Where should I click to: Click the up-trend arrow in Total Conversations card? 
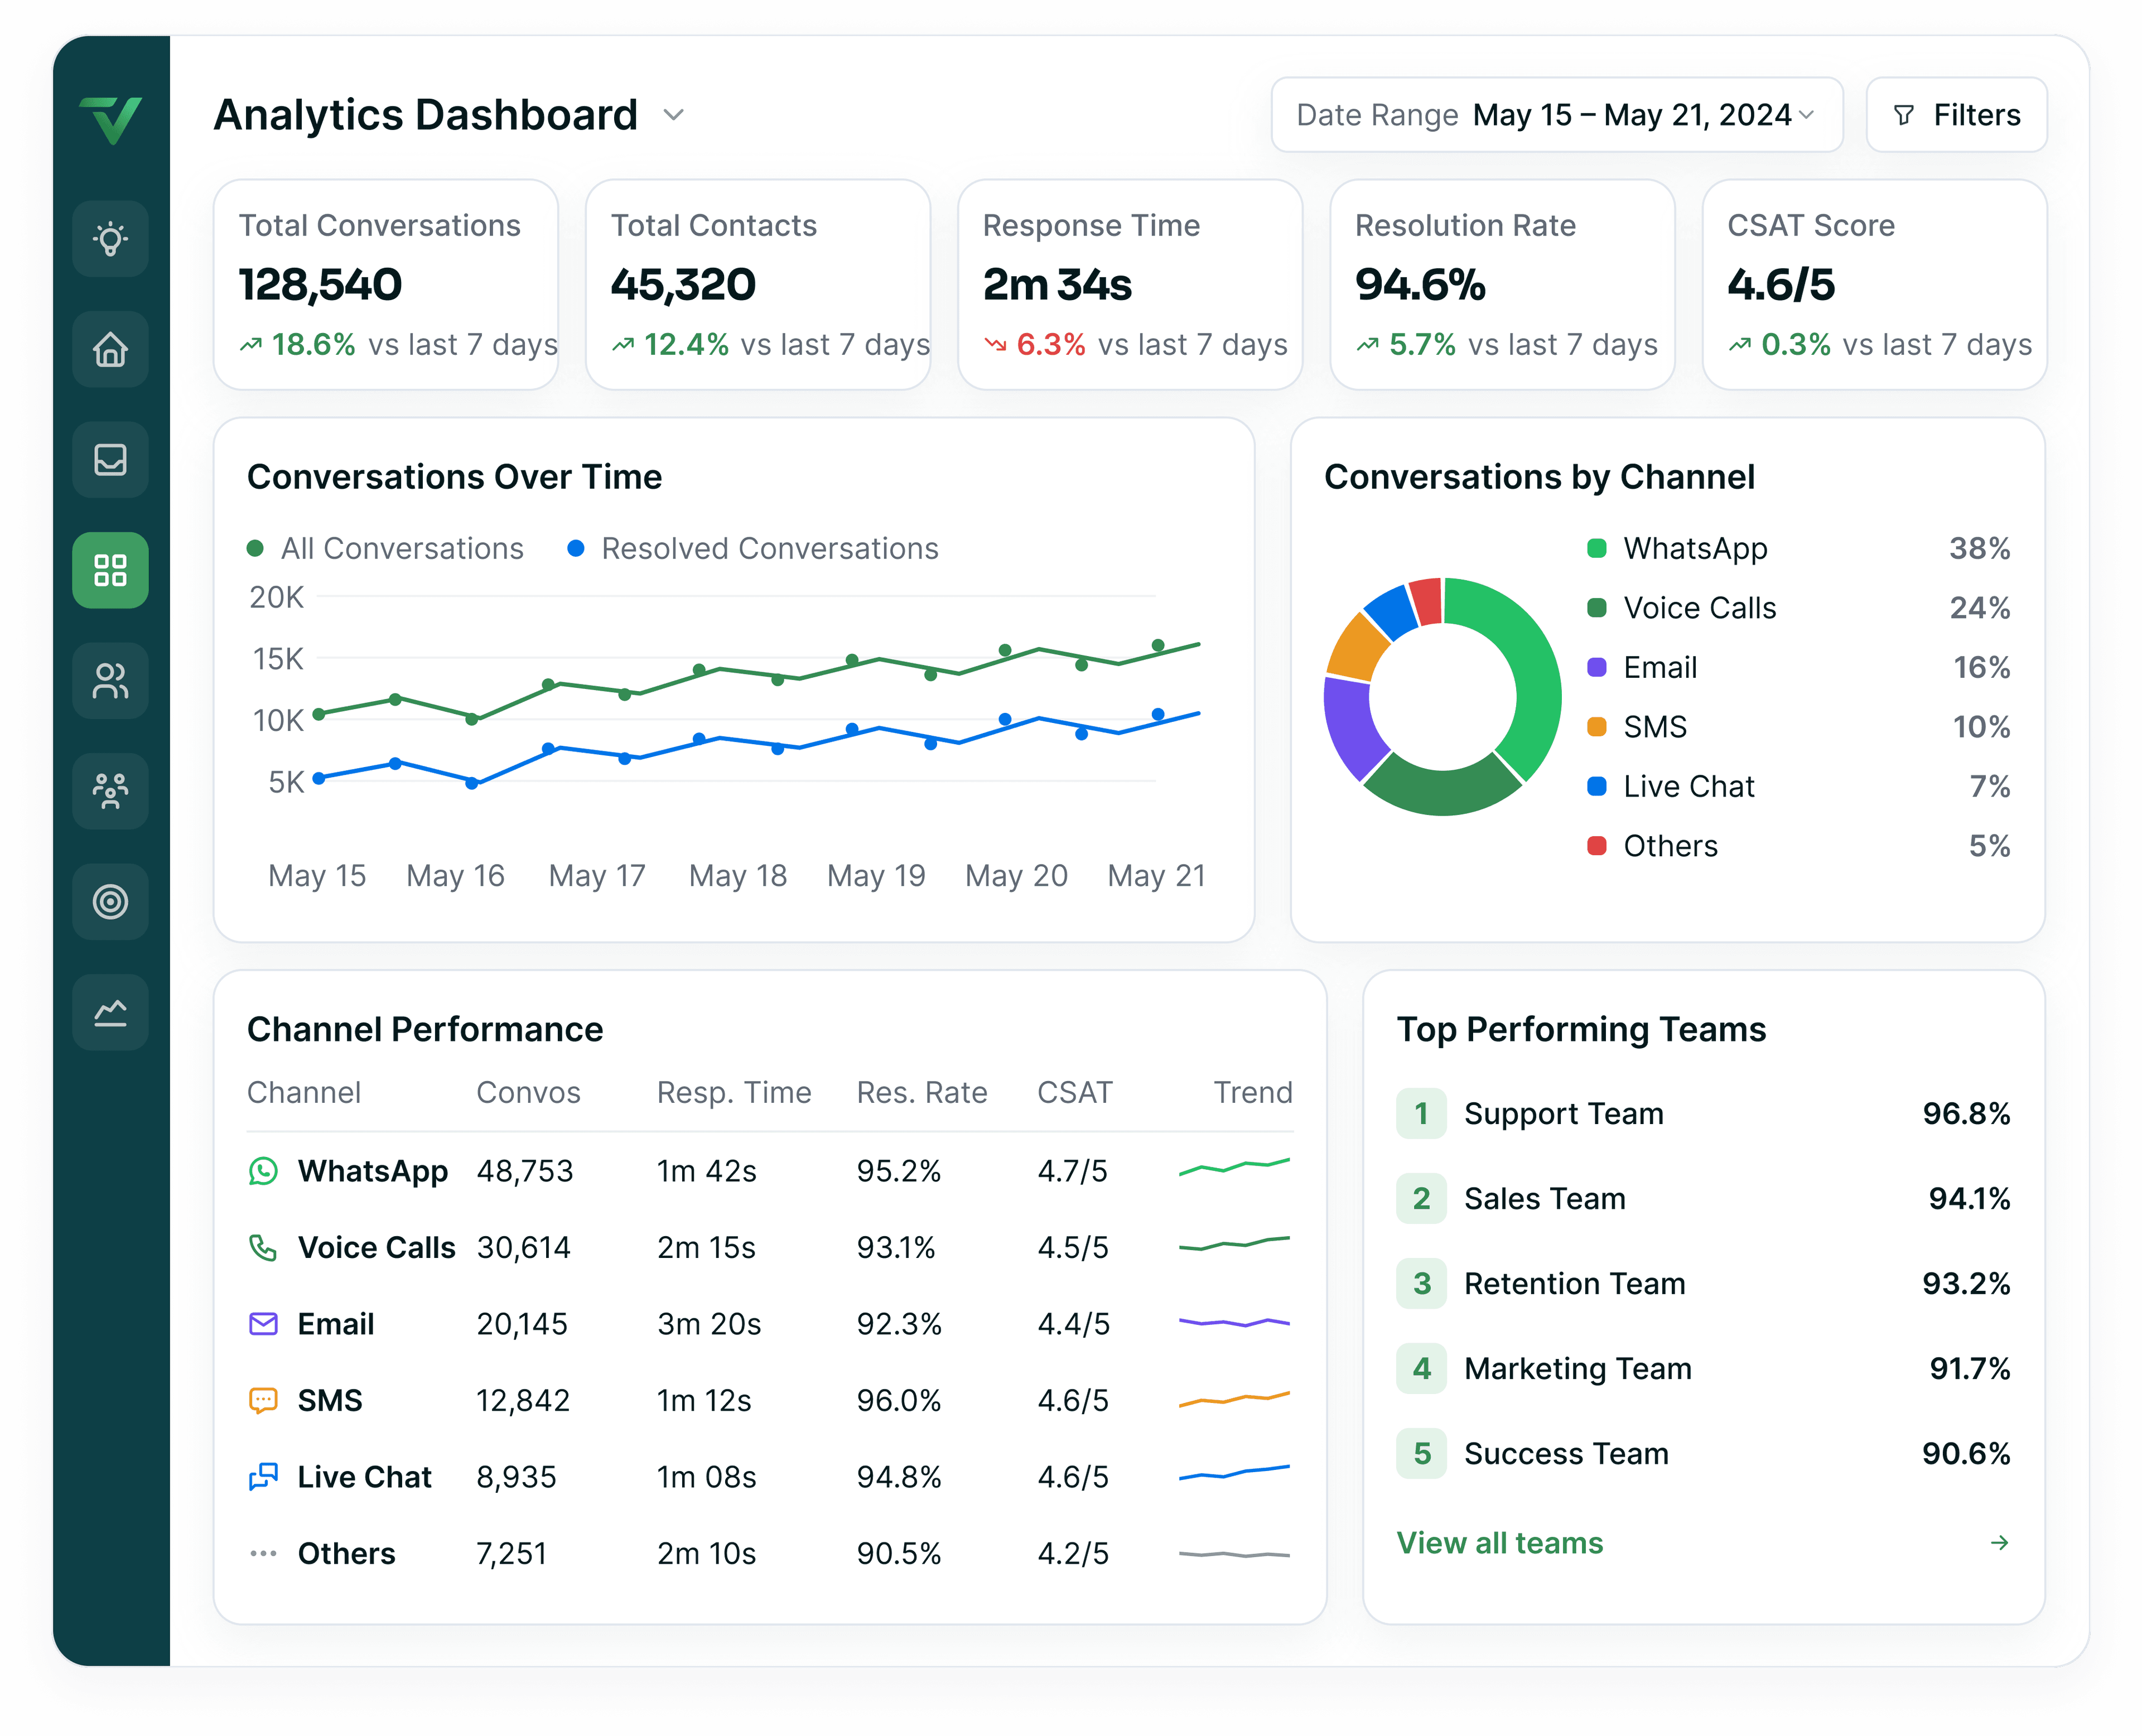[251, 345]
